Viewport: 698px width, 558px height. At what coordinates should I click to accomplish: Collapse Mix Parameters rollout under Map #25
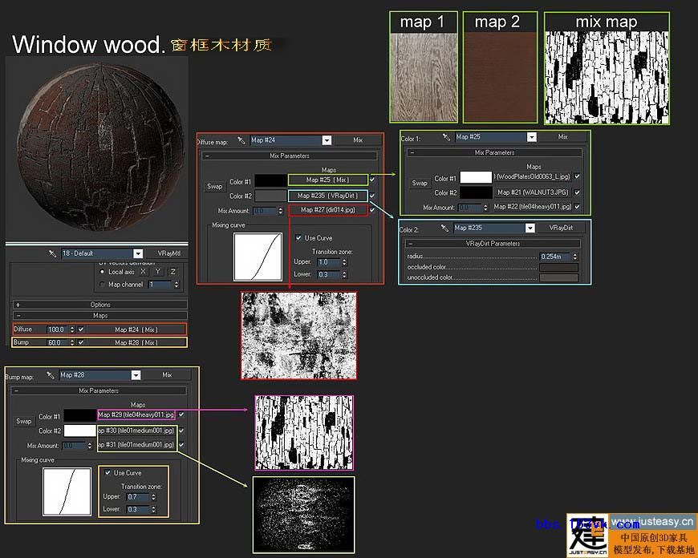point(494,152)
